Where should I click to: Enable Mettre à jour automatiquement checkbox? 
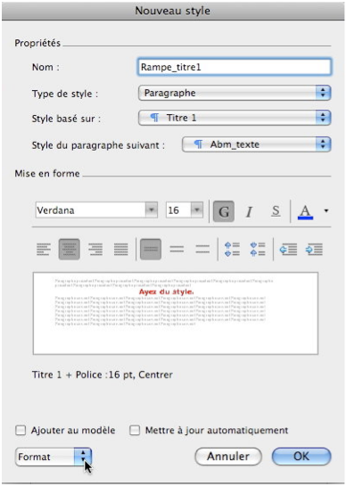pos(135,431)
